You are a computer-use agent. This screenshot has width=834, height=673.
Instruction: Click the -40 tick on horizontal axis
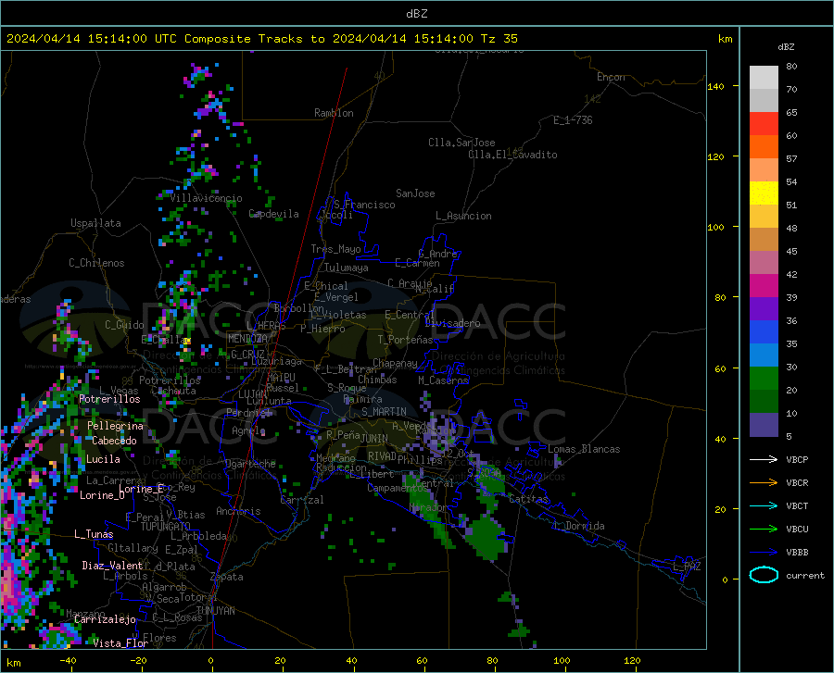coord(68,660)
